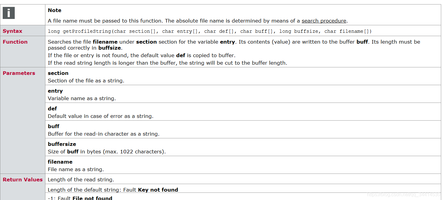
Task: Click the Syntax row heading
Action: coord(12,31)
